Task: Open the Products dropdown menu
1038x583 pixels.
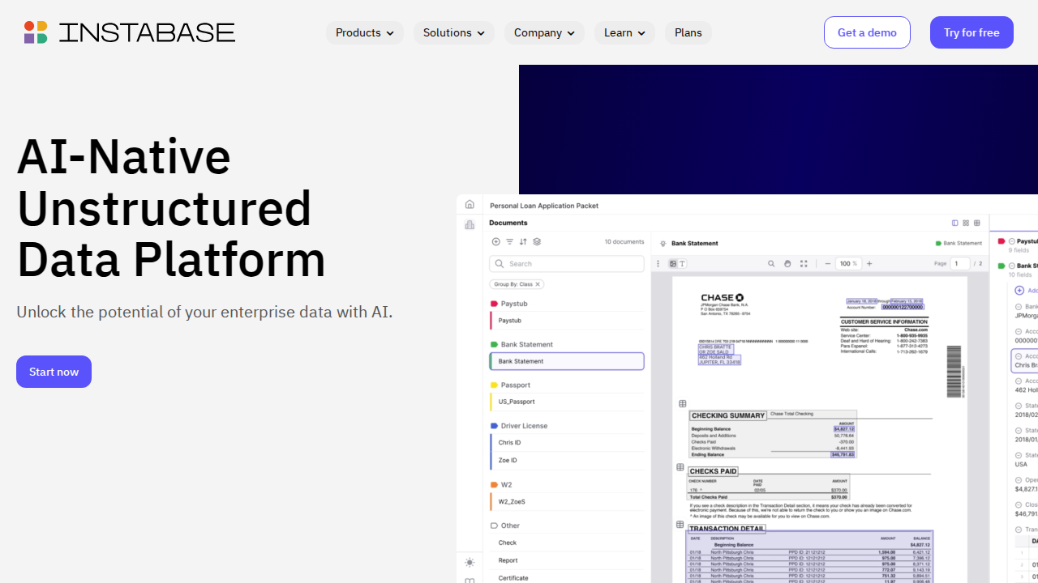Action: (364, 32)
